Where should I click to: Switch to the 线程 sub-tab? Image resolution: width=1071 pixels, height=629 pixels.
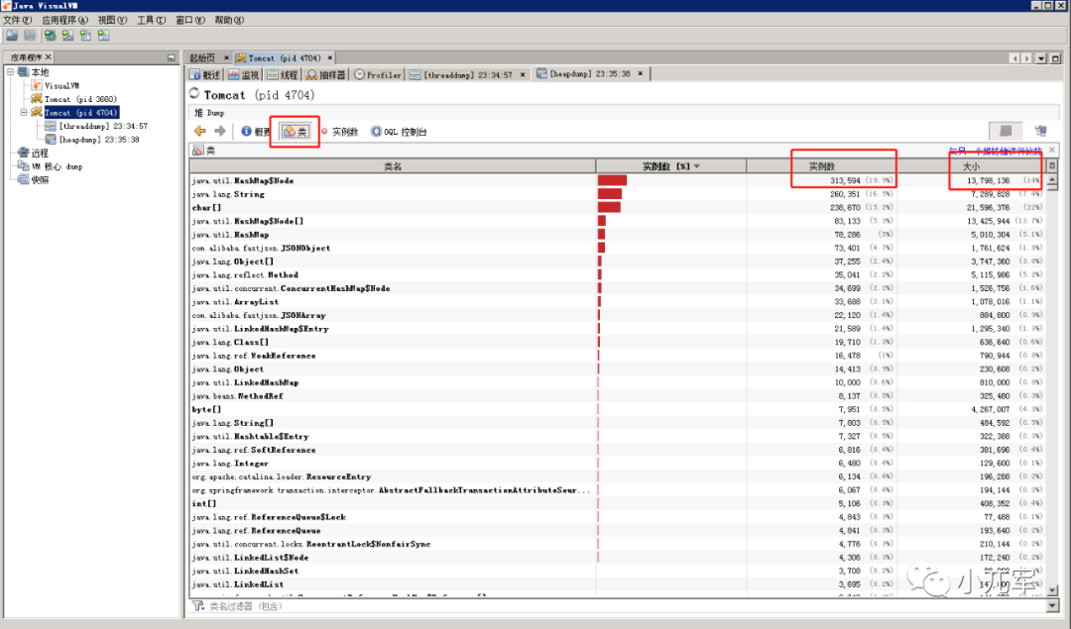(x=283, y=74)
